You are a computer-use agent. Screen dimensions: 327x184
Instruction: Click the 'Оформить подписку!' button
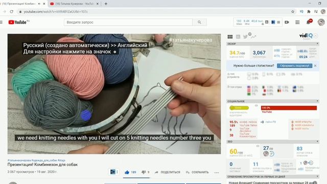pos(294,66)
